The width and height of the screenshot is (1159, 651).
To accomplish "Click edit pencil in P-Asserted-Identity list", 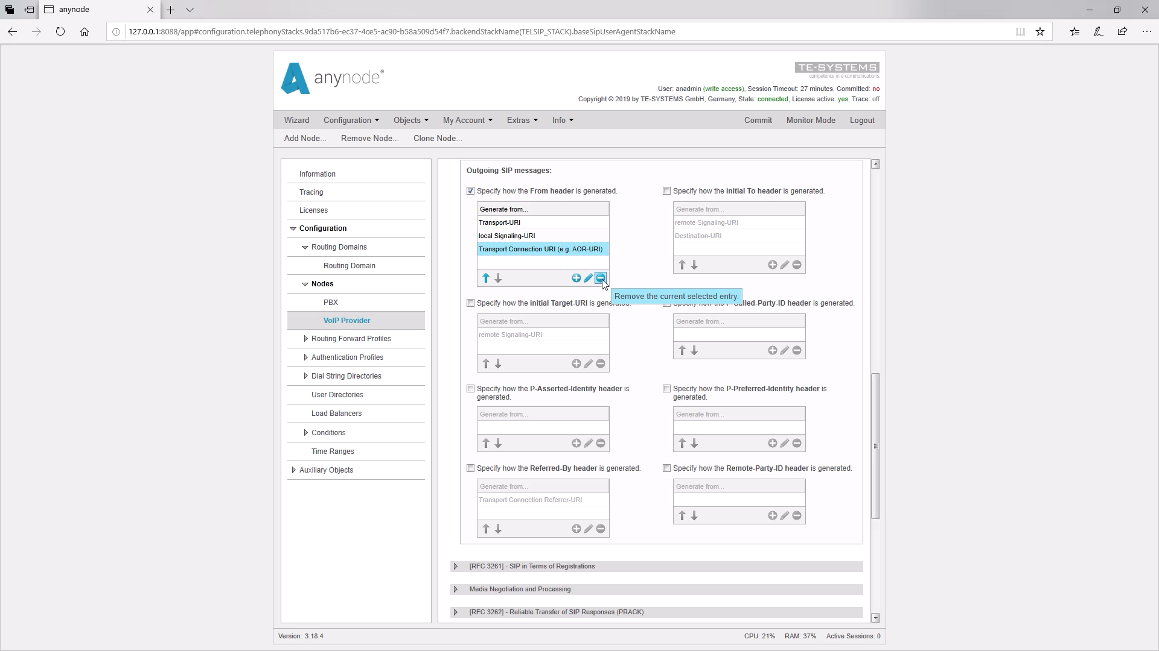I will [x=589, y=443].
